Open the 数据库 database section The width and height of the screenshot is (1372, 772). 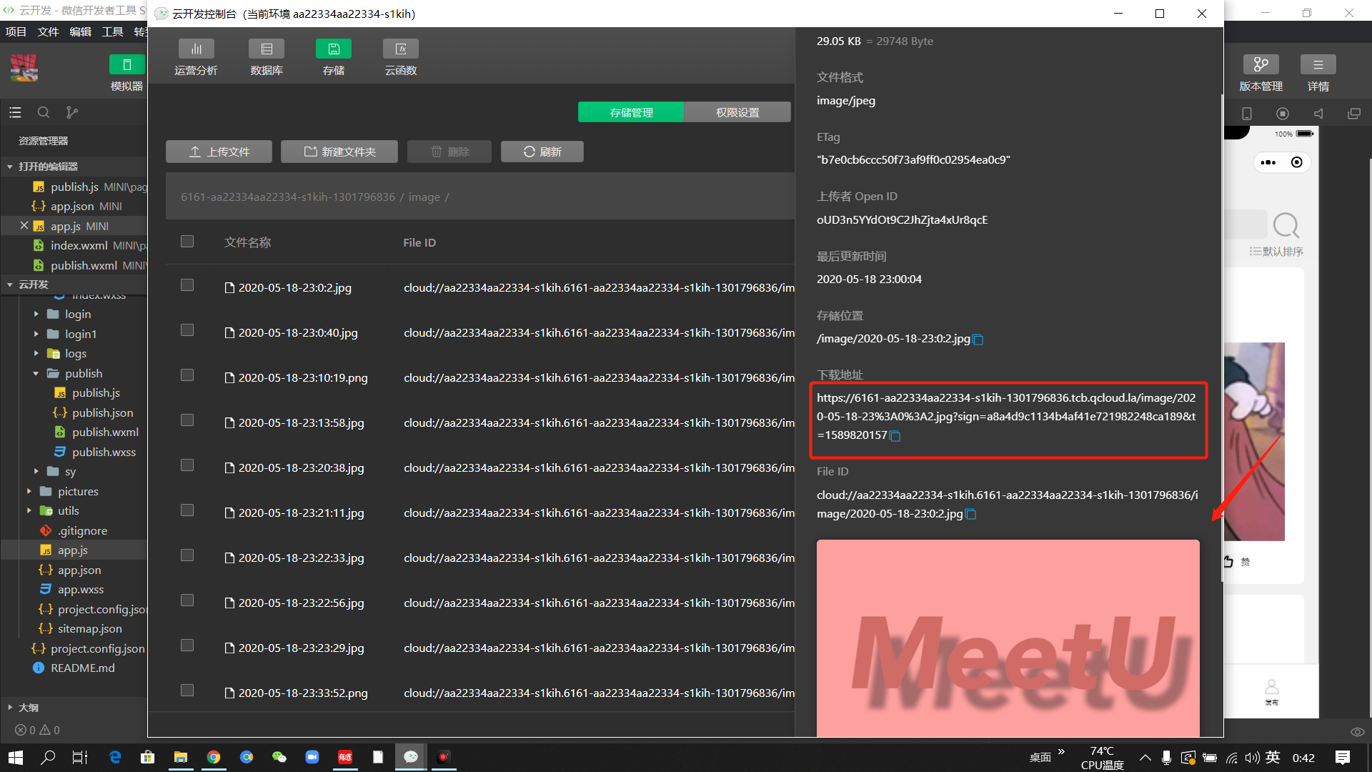[x=267, y=49]
